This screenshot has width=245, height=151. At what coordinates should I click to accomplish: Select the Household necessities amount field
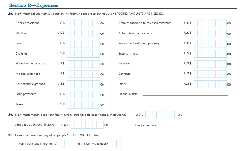click(x=84, y=64)
